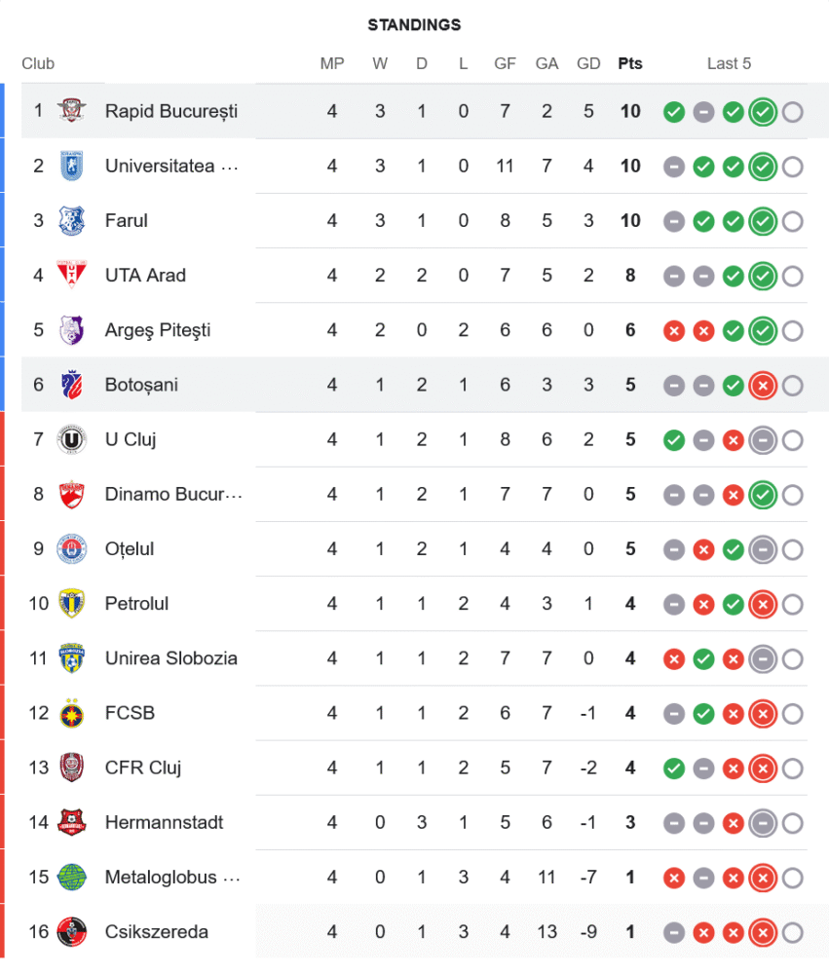829x974 pixels.
Task: Click the Petrolul club crest icon
Action: (71, 604)
